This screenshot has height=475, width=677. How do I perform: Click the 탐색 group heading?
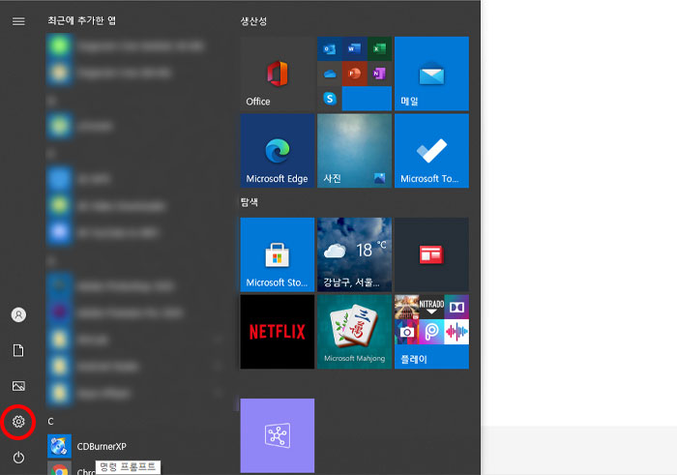pyautogui.click(x=250, y=201)
